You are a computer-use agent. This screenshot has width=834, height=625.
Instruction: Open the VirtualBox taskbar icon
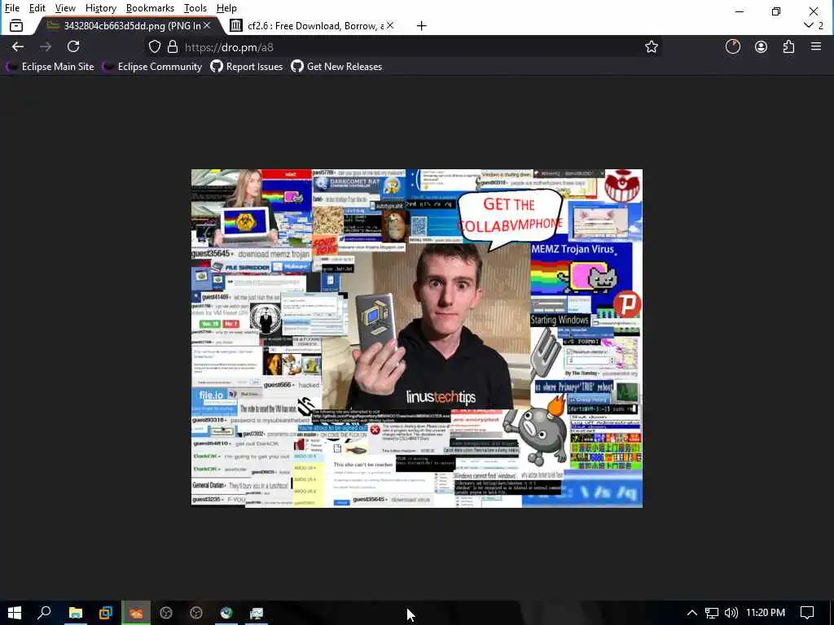(x=106, y=613)
